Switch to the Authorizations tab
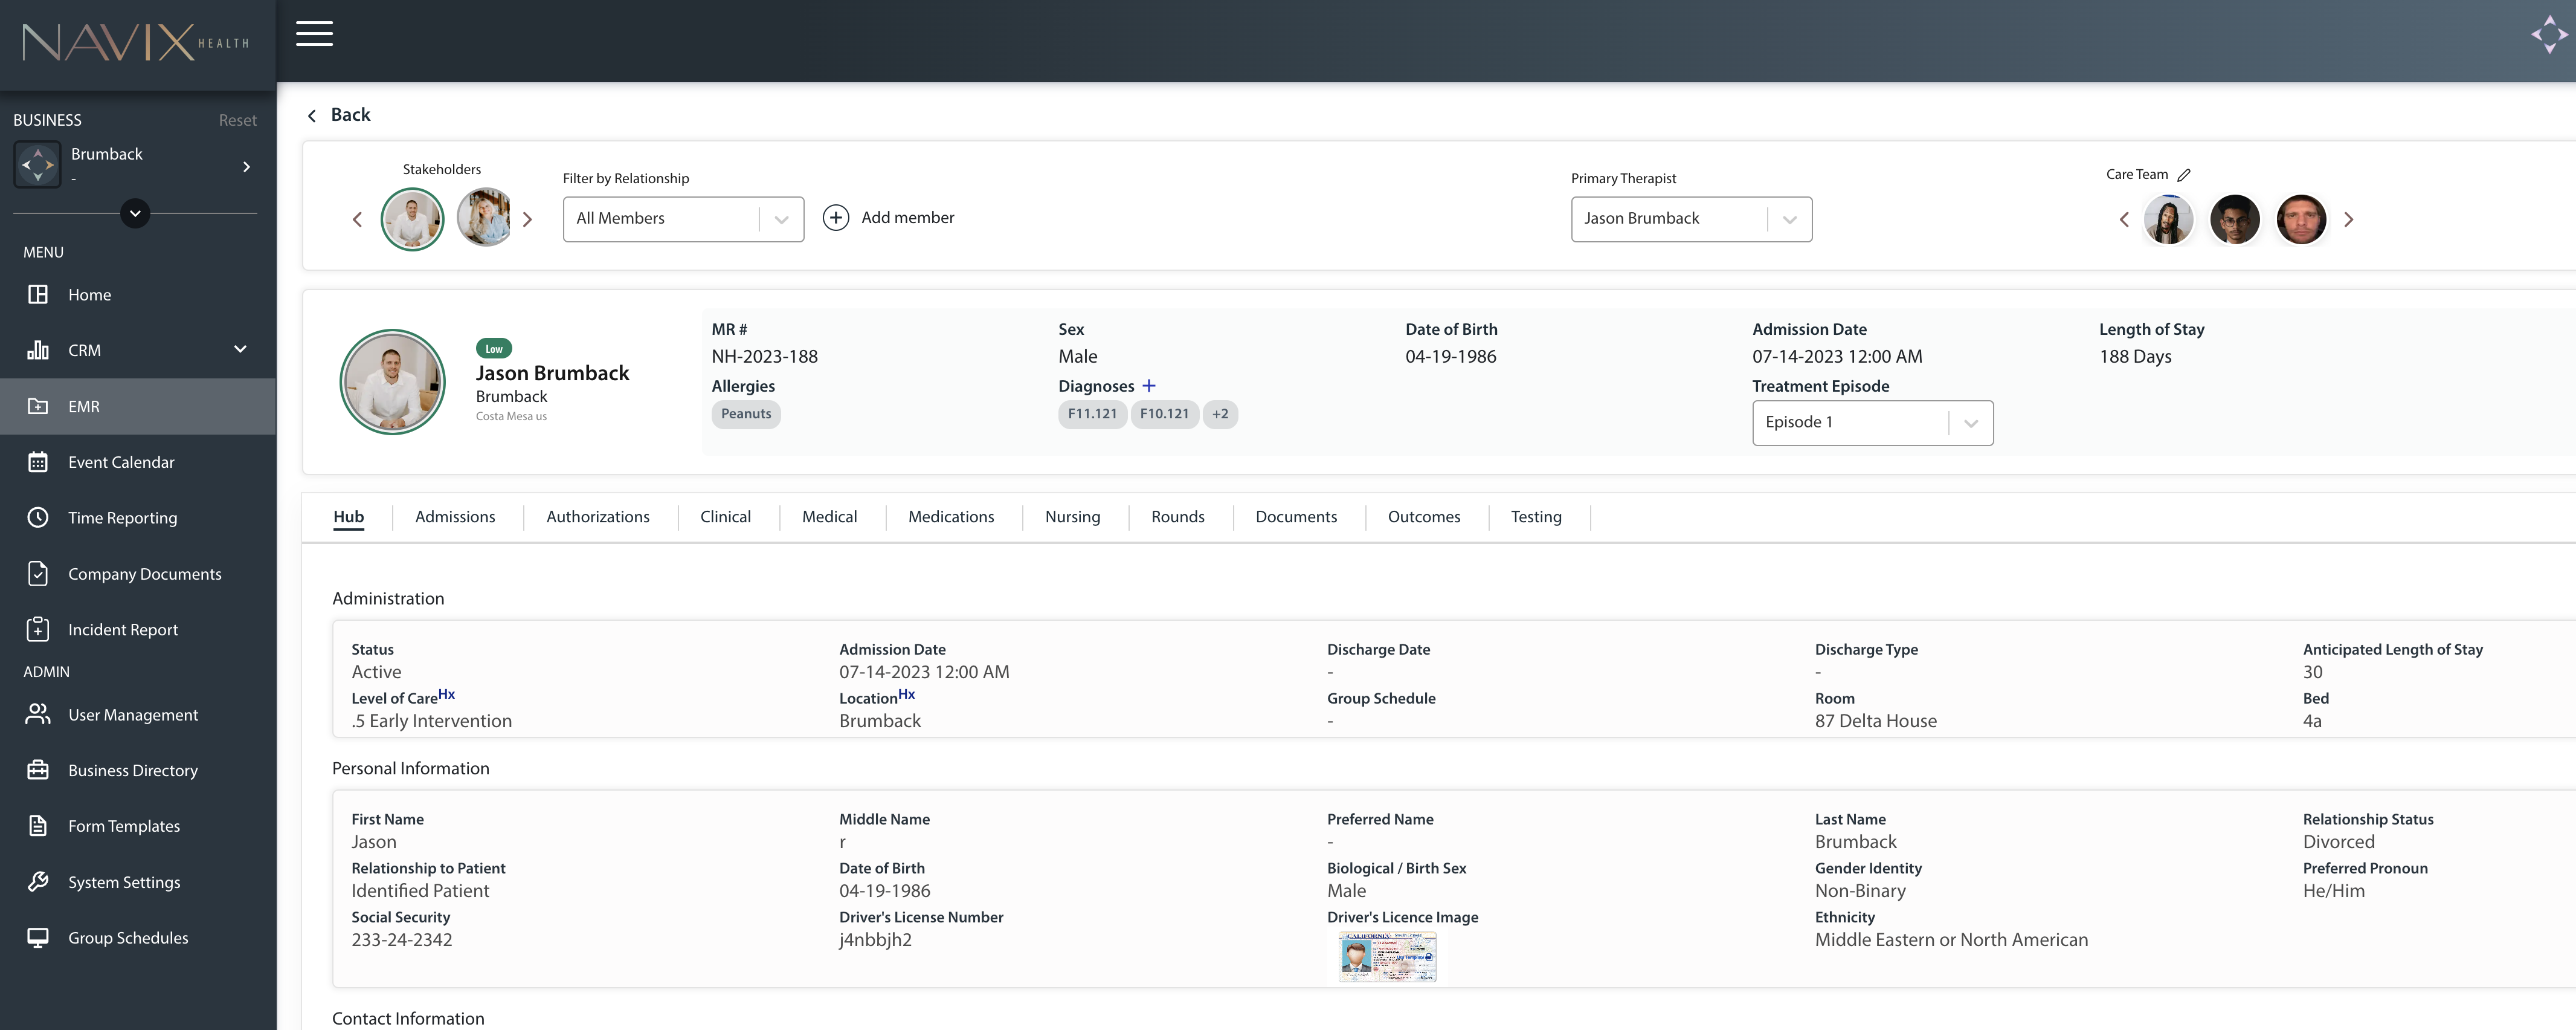This screenshot has height=1030, width=2576. click(597, 516)
